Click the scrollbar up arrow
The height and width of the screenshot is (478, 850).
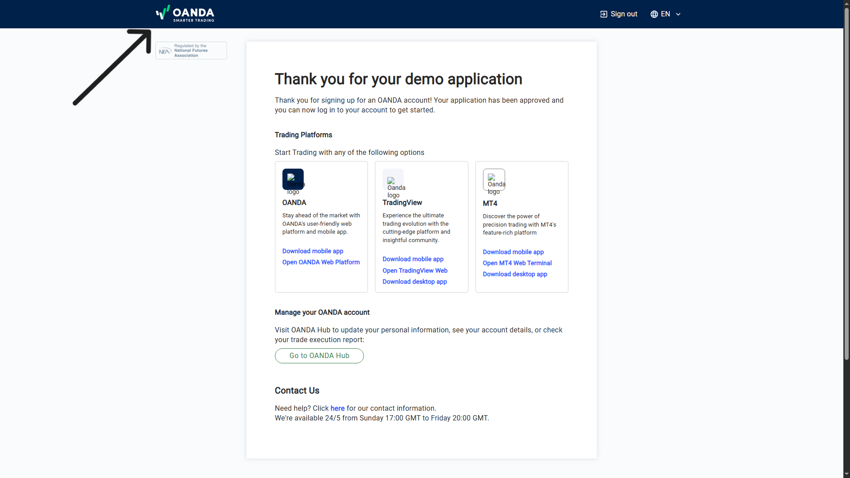tap(846, 4)
